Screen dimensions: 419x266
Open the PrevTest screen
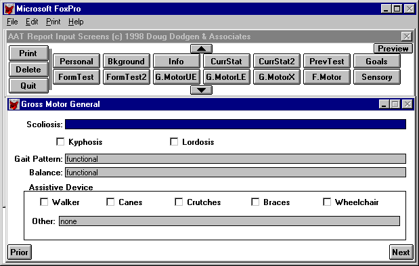(327, 61)
